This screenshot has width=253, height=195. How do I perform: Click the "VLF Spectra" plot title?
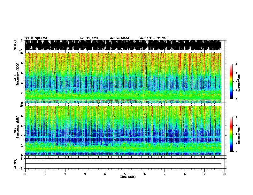tap(36, 38)
